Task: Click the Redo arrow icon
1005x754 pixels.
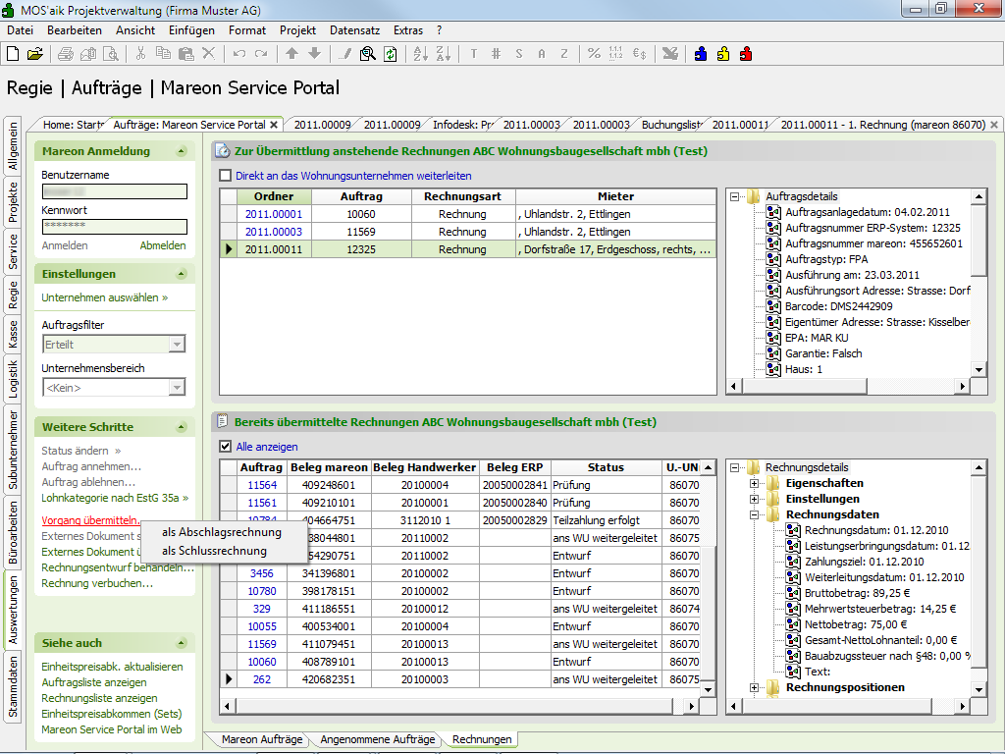Action: (261, 54)
